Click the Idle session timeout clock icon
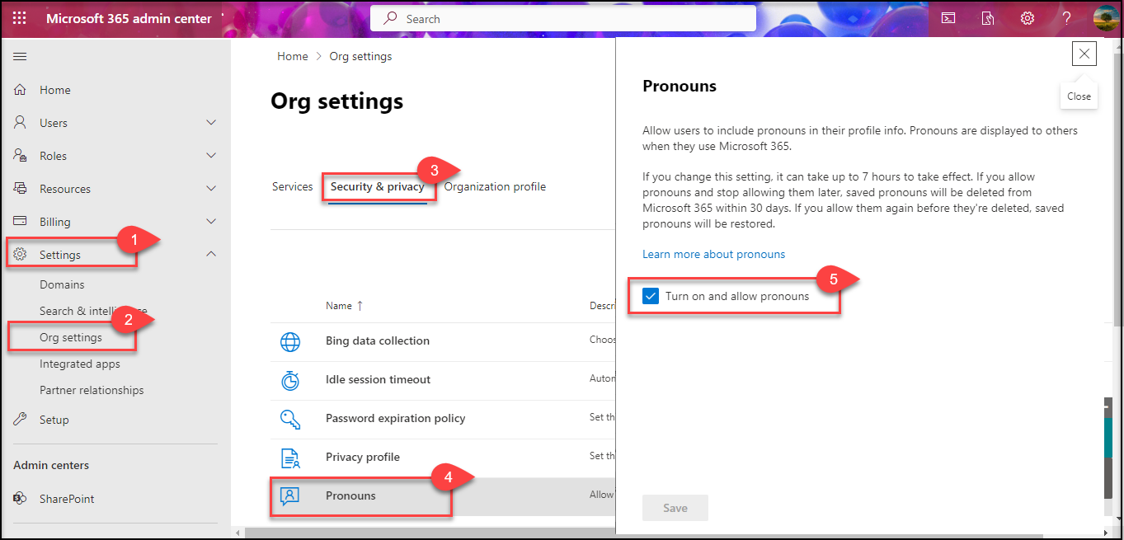Screen dimensions: 1124x540 [x=290, y=380]
